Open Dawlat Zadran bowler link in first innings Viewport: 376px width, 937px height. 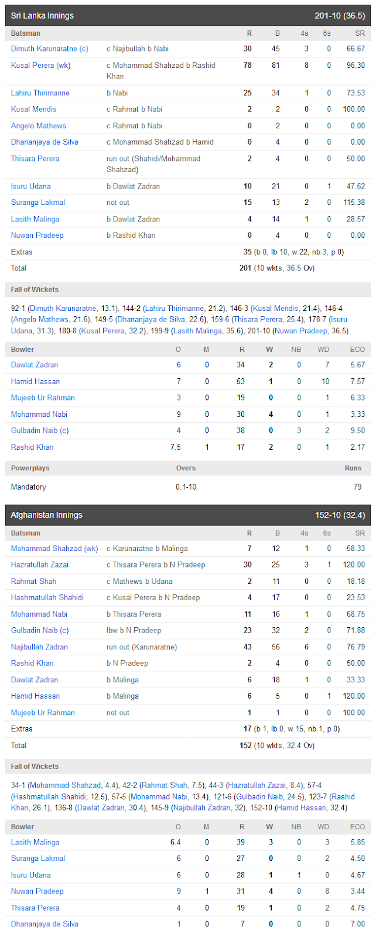[35, 365]
